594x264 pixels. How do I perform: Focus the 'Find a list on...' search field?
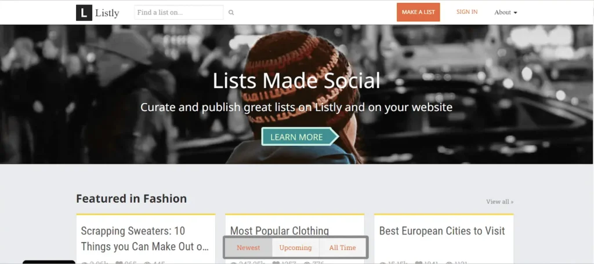[x=178, y=12]
